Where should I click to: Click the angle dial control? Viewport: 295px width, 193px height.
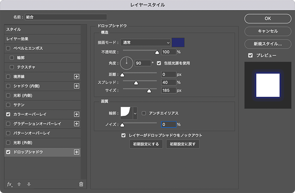point(126,62)
